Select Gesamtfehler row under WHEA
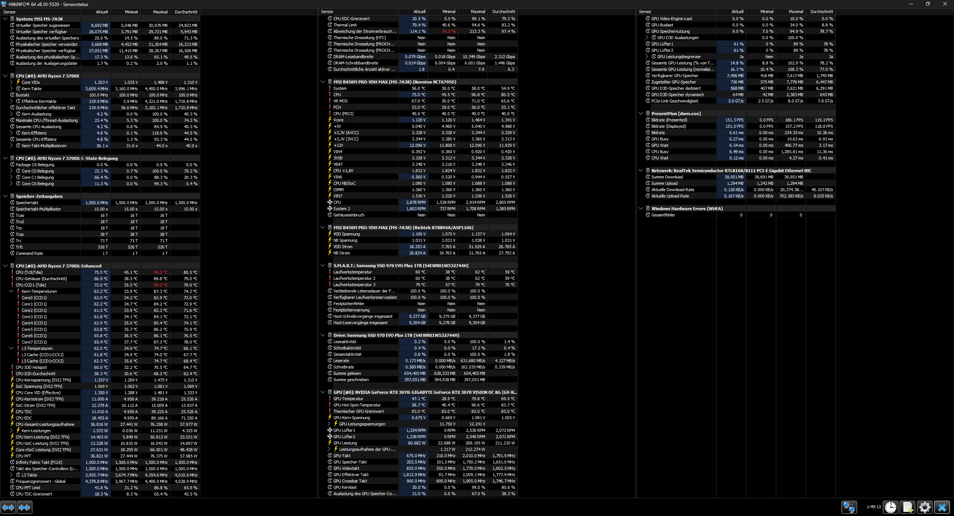 tap(663, 215)
